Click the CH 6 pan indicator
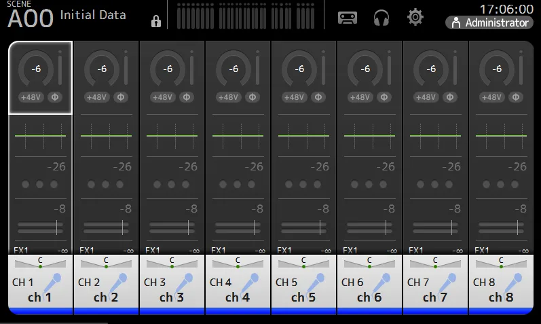 click(x=369, y=263)
